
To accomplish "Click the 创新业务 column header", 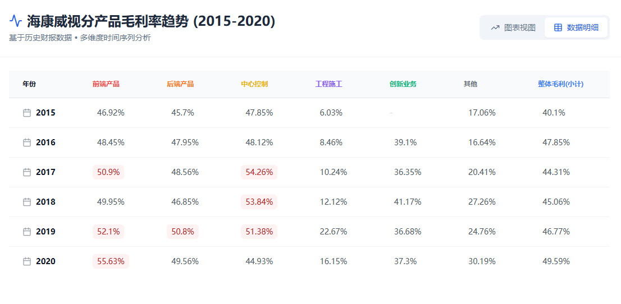I will (403, 84).
